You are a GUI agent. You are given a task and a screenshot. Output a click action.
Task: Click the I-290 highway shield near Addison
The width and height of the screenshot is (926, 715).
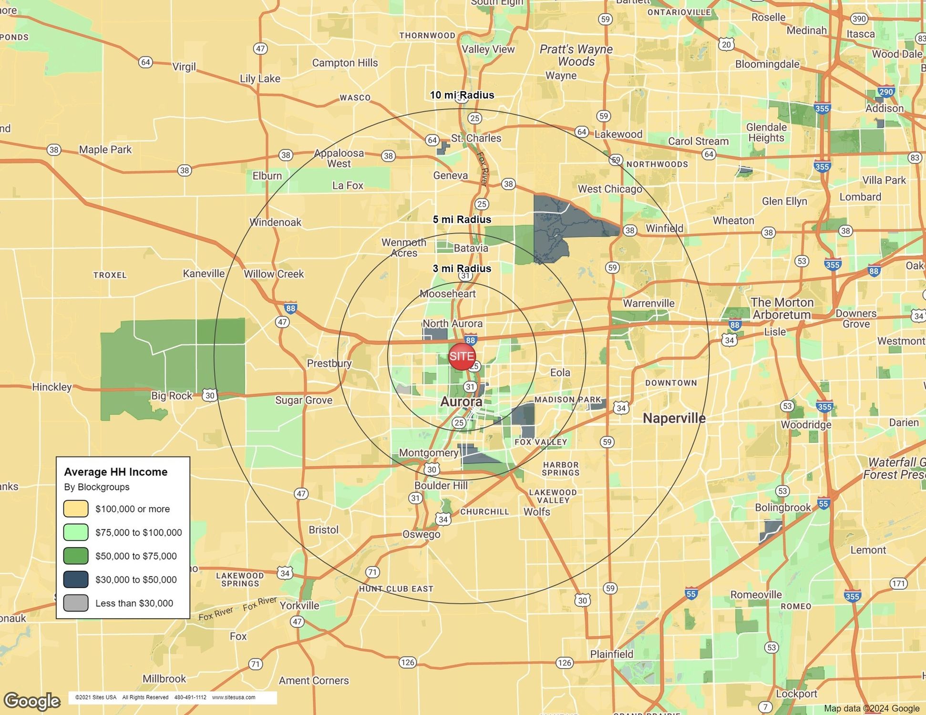click(885, 92)
